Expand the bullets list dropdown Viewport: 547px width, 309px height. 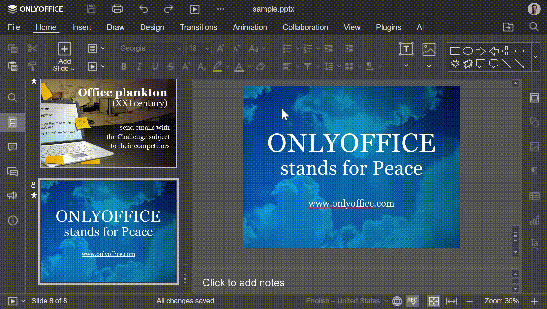pyautogui.click(x=297, y=49)
